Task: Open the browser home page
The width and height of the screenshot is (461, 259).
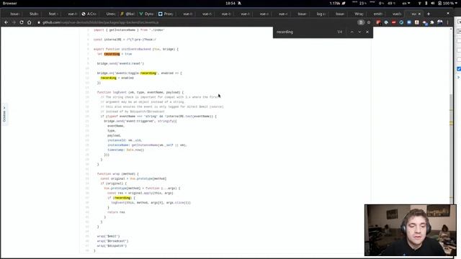Action: [29, 22]
